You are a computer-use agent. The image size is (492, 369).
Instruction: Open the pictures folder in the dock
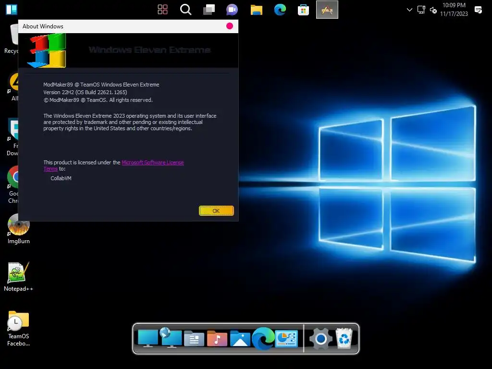240,339
